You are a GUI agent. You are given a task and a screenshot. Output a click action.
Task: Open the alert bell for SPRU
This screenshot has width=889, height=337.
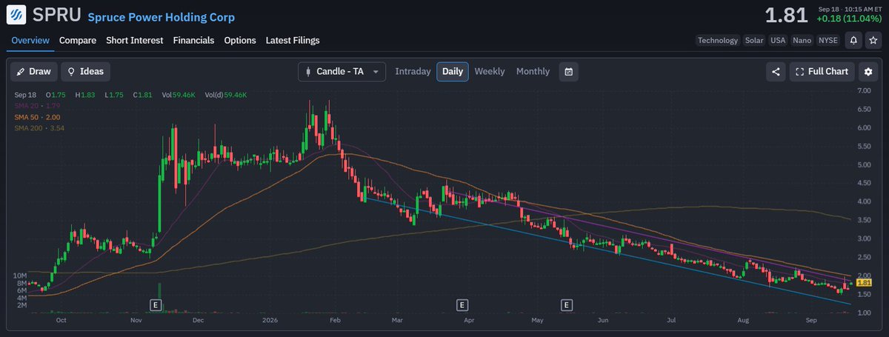[854, 40]
